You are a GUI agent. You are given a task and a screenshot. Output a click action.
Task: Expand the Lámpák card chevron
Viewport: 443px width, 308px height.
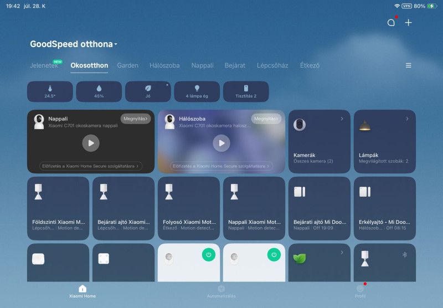(x=407, y=119)
